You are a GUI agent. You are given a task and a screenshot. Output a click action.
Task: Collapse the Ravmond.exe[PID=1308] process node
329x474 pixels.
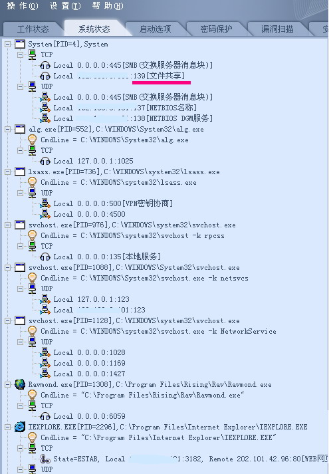point(7,384)
